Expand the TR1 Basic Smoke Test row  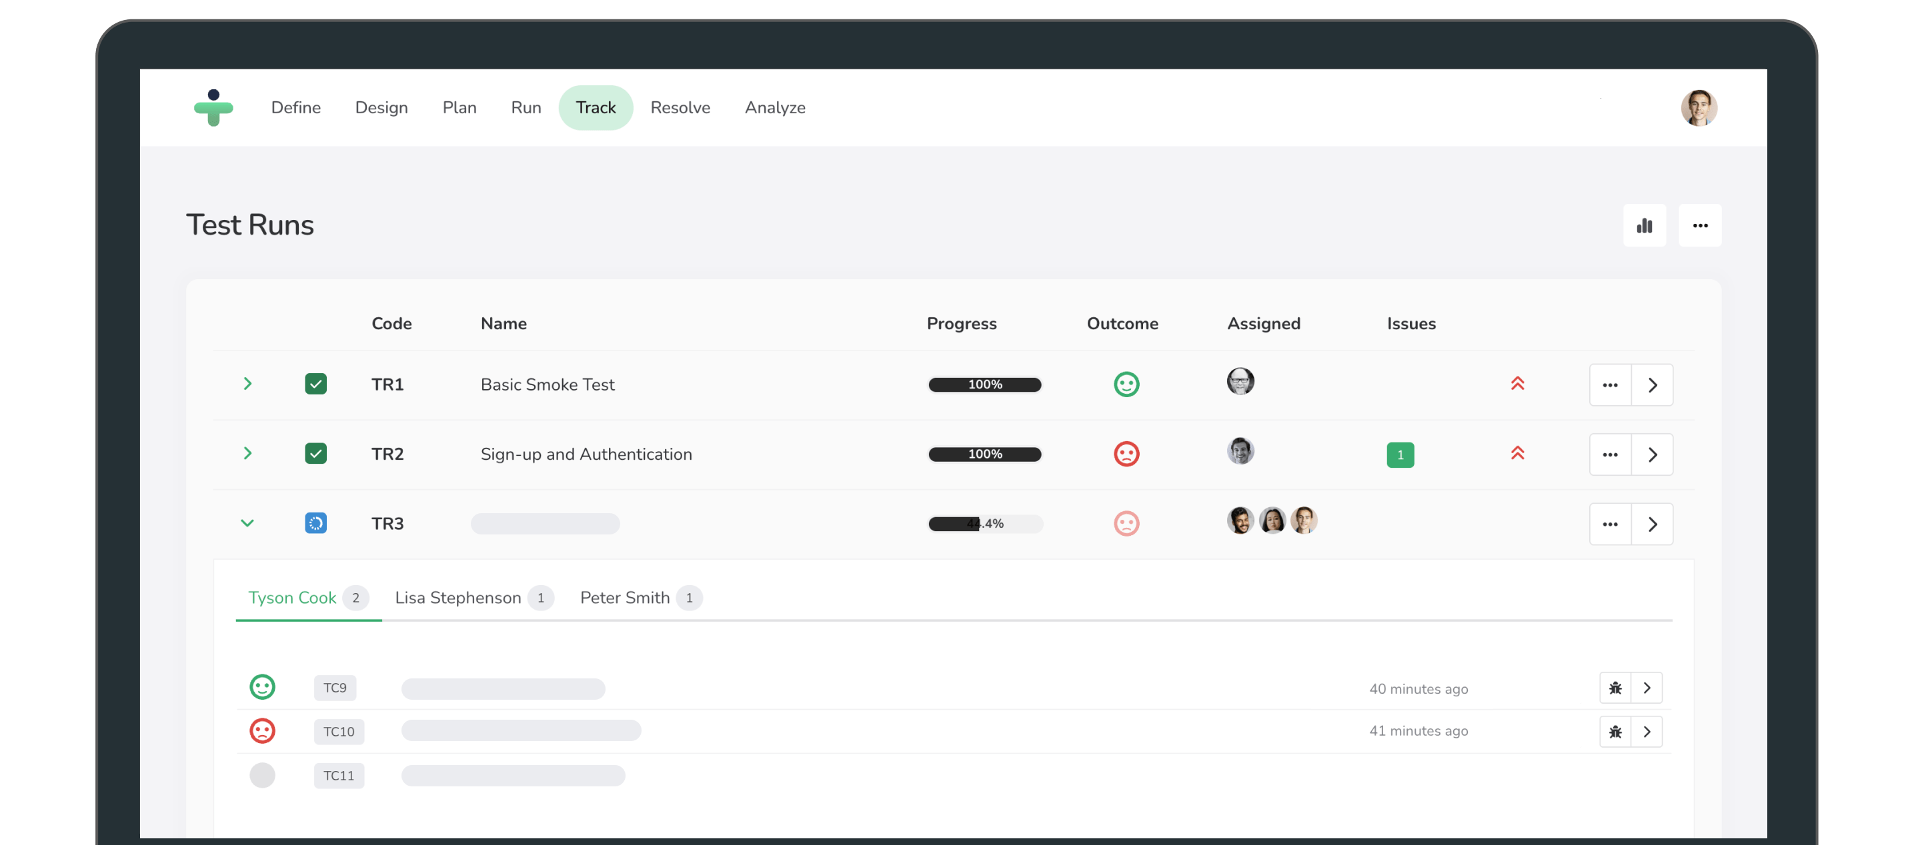coord(247,384)
